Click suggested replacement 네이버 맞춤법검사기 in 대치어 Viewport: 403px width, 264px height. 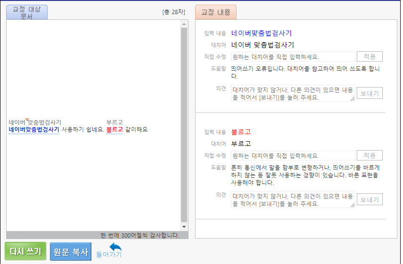coord(263,45)
